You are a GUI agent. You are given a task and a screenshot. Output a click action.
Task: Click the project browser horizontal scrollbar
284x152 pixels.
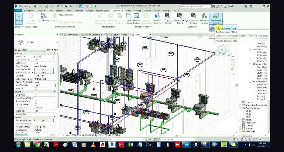pyautogui.click(x=246, y=135)
